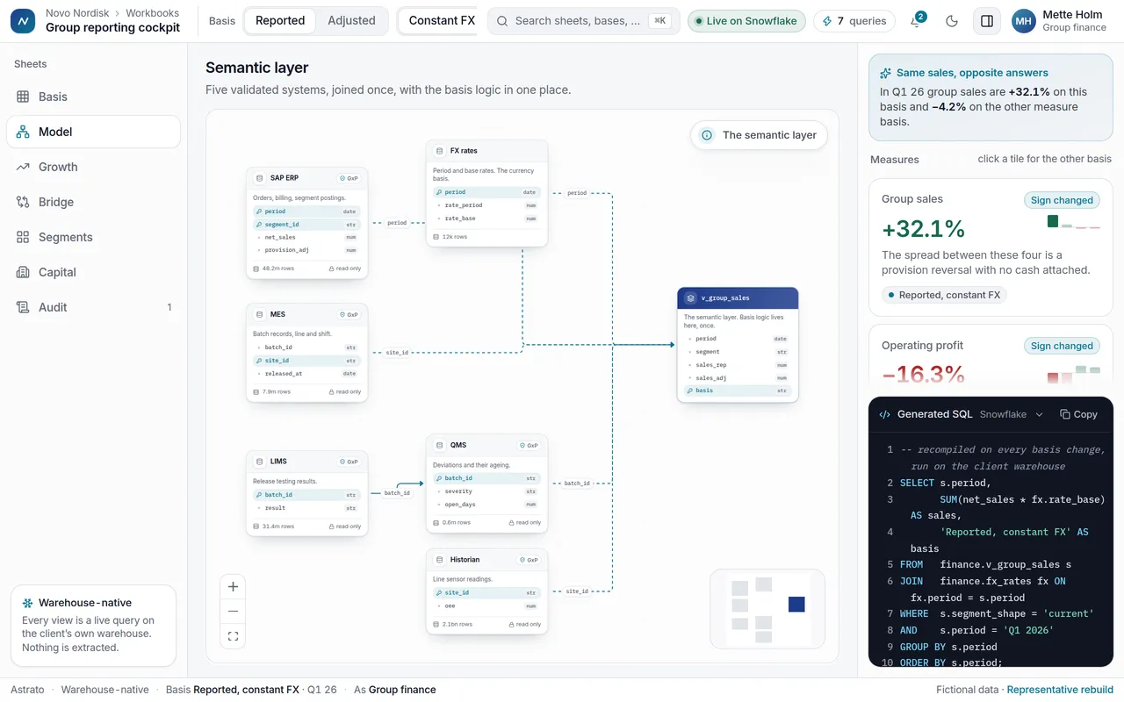Click the Model sheet icon
The height and width of the screenshot is (702, 1124).
(23, 132)
